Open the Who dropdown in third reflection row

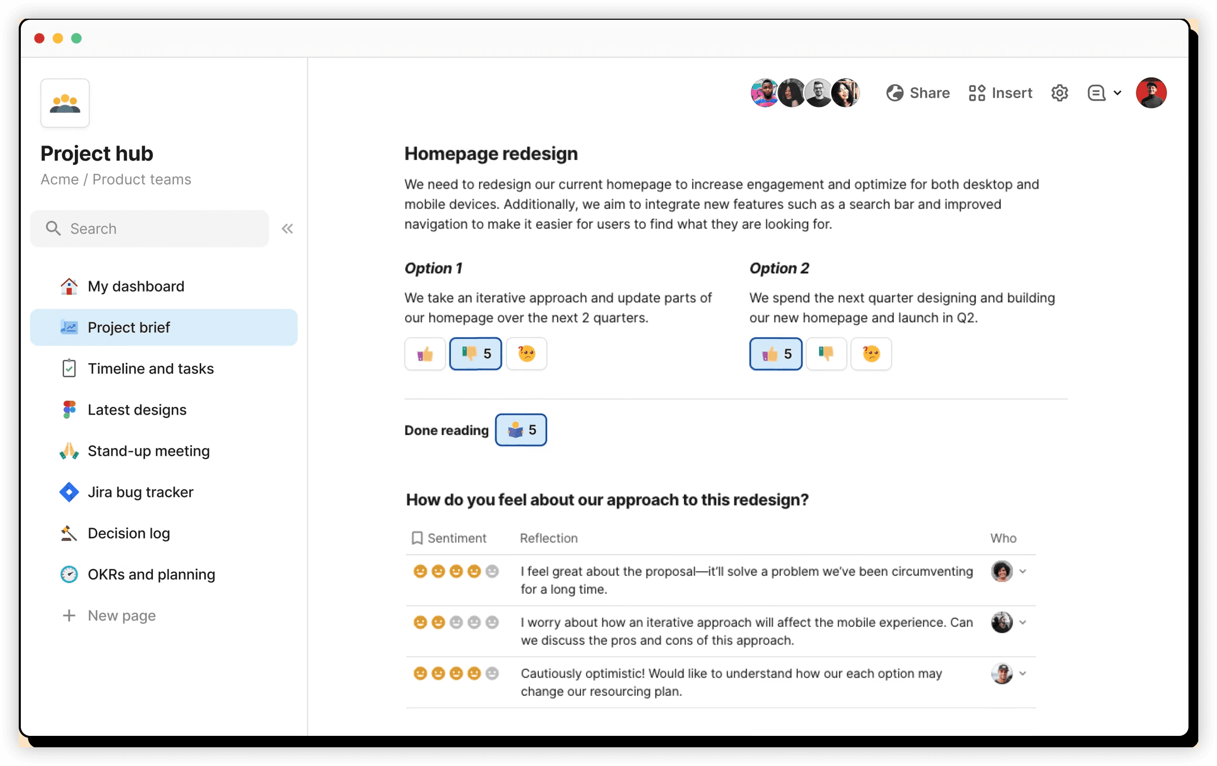tap(1022, 673)
